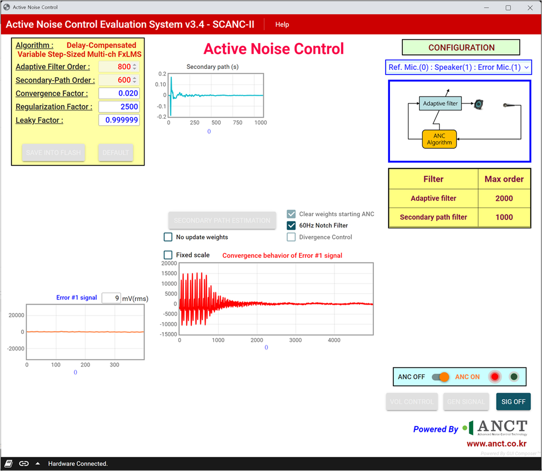Uncheck the 60Hz Notch Filter checkbox
Image resolution: width=543 pixels, height=471 pixels.
click(x=291, y=225)
